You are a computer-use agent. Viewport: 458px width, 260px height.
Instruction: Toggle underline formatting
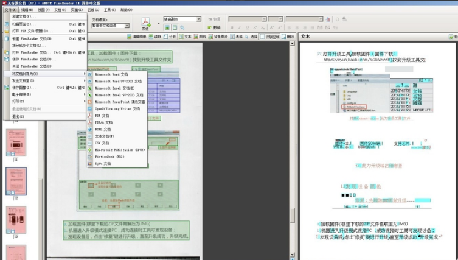[248, 27]
